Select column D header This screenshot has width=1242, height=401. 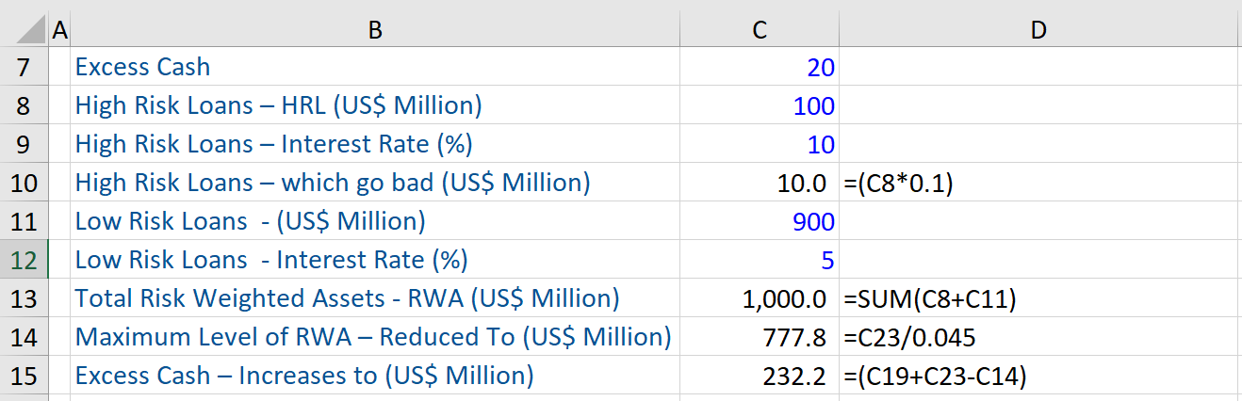[x=1038, y=31]
